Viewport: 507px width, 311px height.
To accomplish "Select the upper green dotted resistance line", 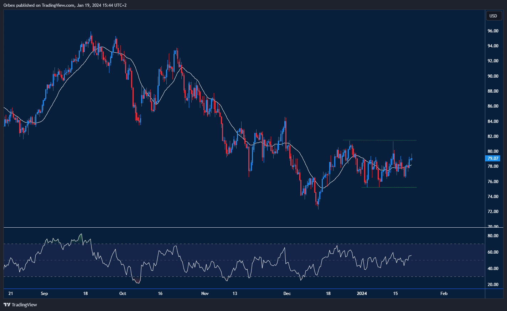I will point(379,140).
